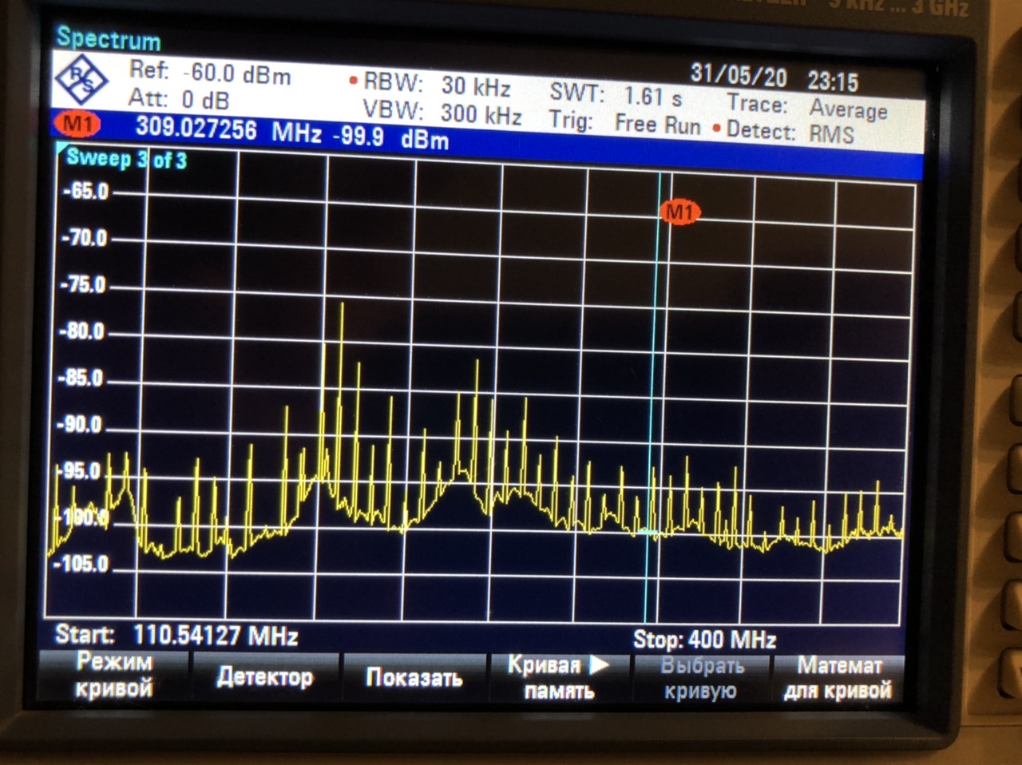Click the -65.0 axis label
This screenshot has width=1022, height=765.
pos(85,192)
